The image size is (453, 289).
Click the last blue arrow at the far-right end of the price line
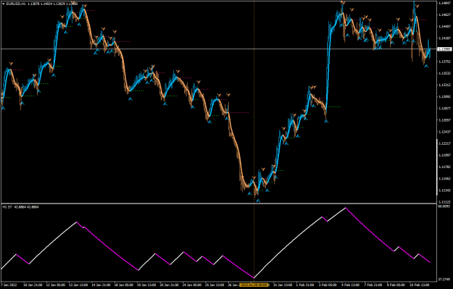pyautogui.click(x=426, y=66)
